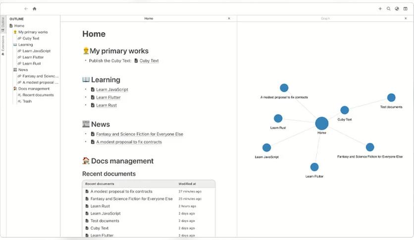Select Learn JavaScript in the outline
Image resolution: width=414 pixels, height=240 pixels.
point(37,51)
